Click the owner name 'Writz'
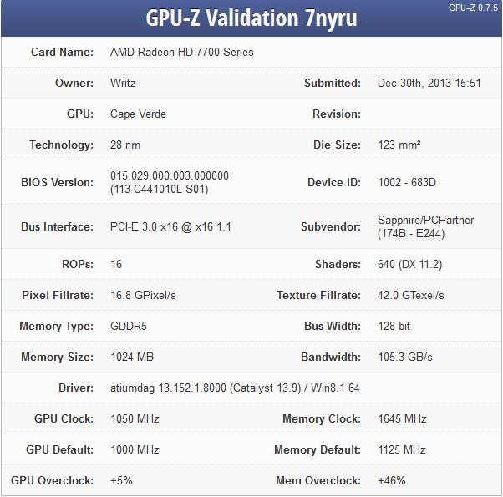This screenshot has width=503, height=497. (123, 83)
